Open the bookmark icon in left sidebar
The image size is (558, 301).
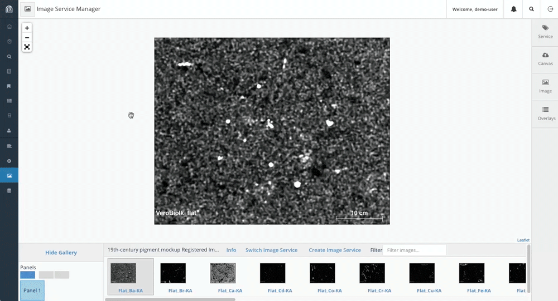coord(9,86)
